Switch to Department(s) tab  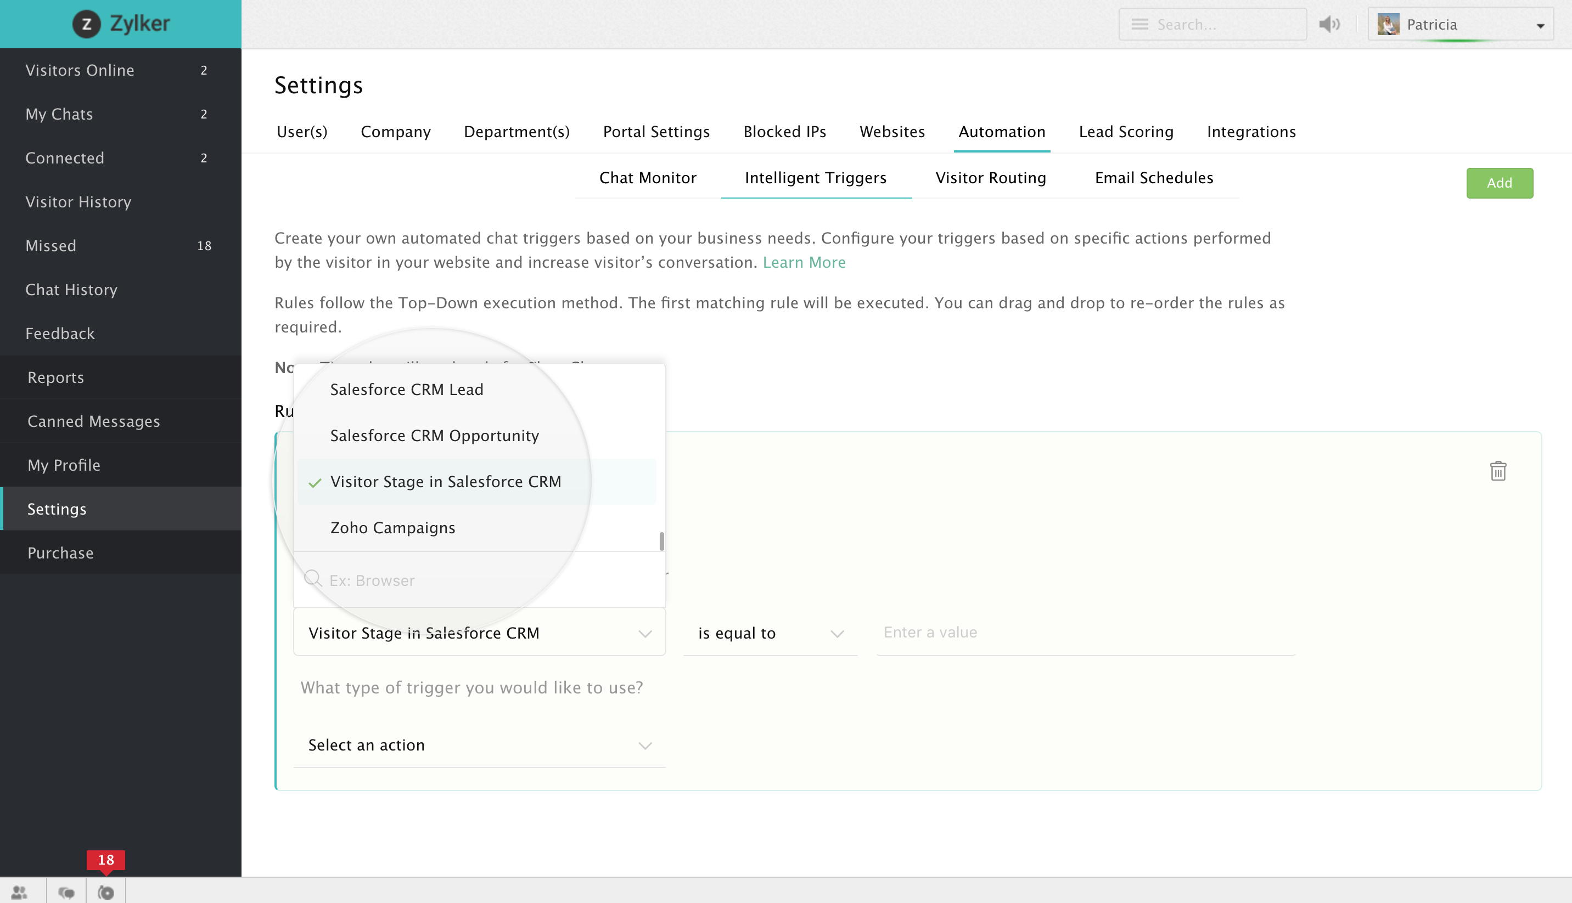pyautogui.click(x=516, y=132)
